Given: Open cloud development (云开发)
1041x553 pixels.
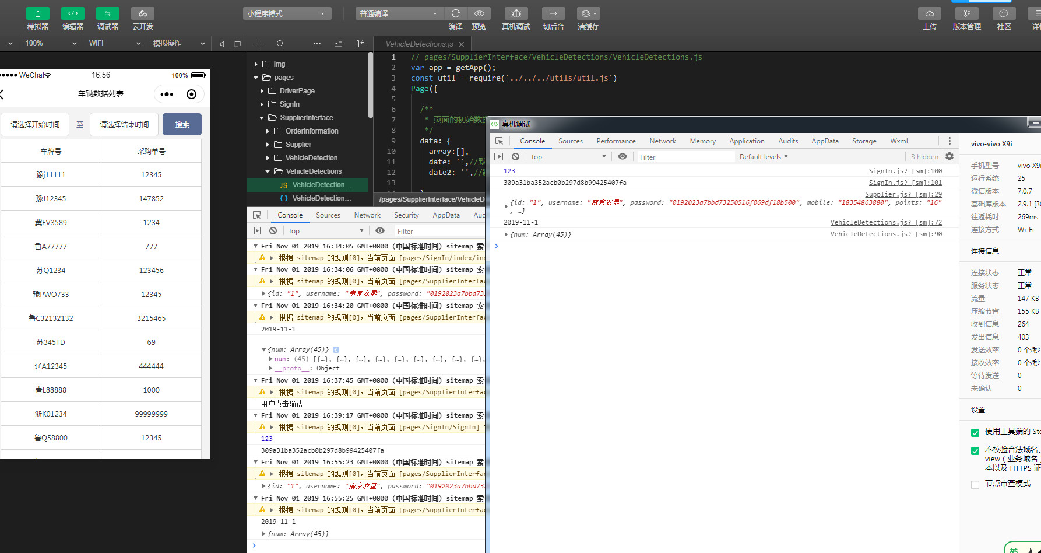Looking at the screenshot, I should 143,13.
